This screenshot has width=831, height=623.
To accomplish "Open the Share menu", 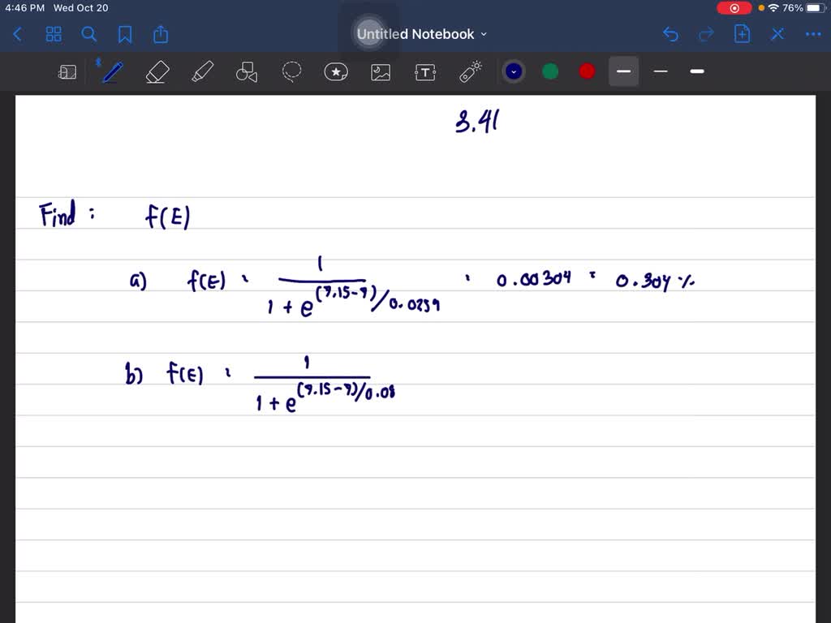I will click(160, 34).
